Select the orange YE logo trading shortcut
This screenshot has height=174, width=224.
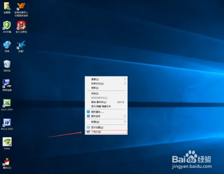tap(21, 9)
